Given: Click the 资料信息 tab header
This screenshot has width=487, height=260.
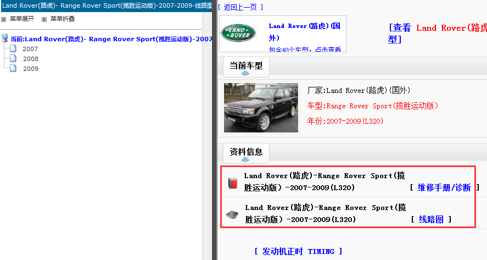Looking at the screenshot, I should coord(246,153).
